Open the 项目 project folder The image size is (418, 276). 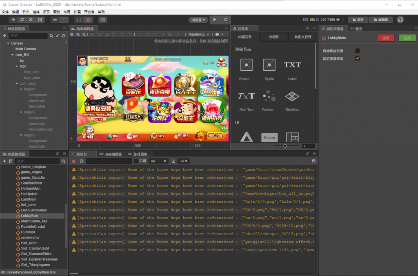pyautogui.click(x=358, y=20)
